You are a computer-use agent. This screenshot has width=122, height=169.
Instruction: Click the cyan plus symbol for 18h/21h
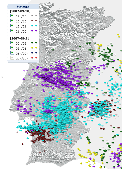(x=32, y=26)
